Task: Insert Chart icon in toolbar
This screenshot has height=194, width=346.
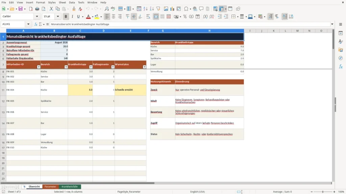Action: pyautogui.click(x=172, y=9)
